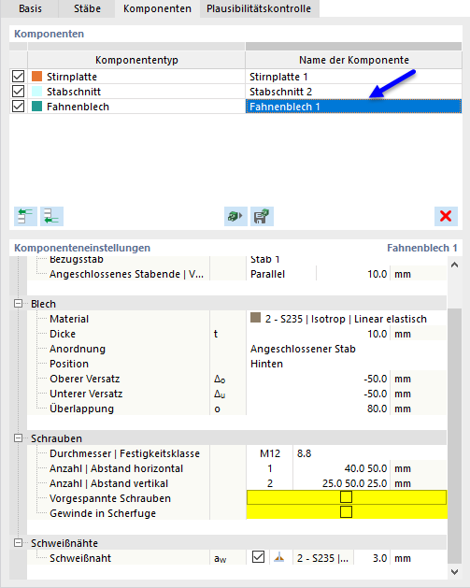
Task: Click the Komponententyp column header
Action: pos(136,60)
